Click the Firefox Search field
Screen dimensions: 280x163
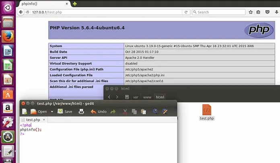click(x=219, y=12)
